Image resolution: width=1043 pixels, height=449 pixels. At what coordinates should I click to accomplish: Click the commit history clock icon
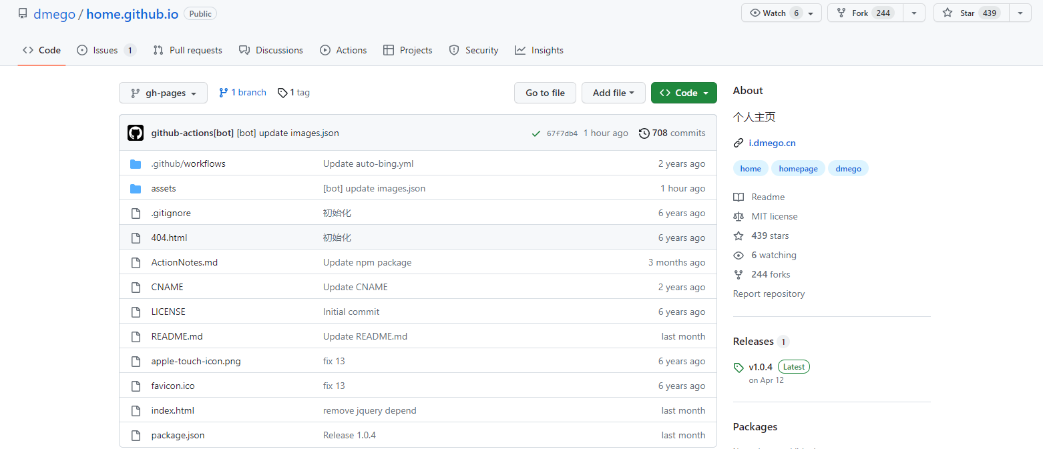coord(644,133)
